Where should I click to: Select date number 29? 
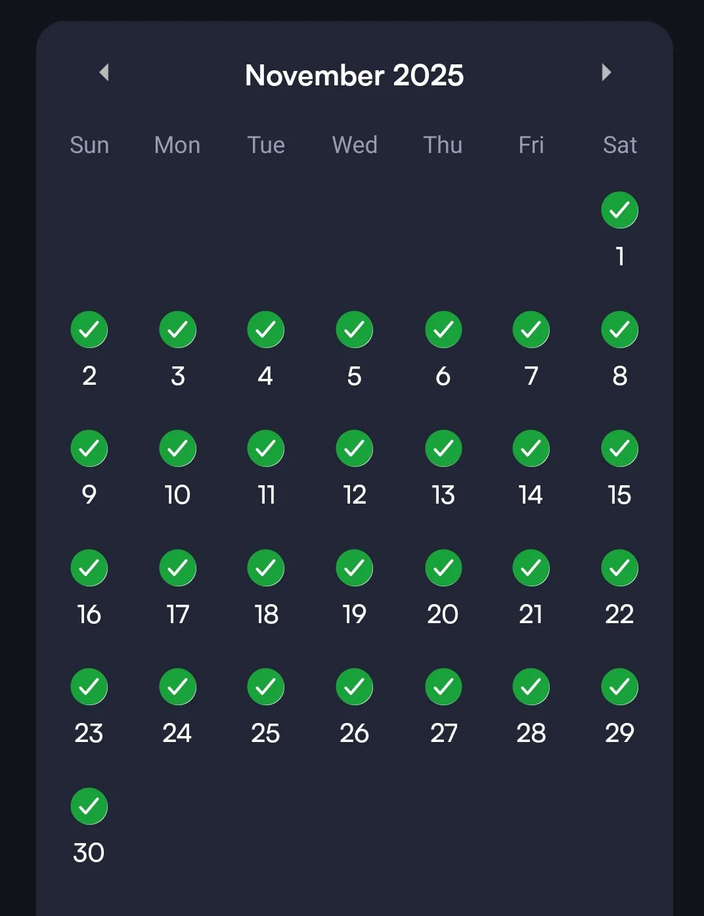click(x=619, y=733)
